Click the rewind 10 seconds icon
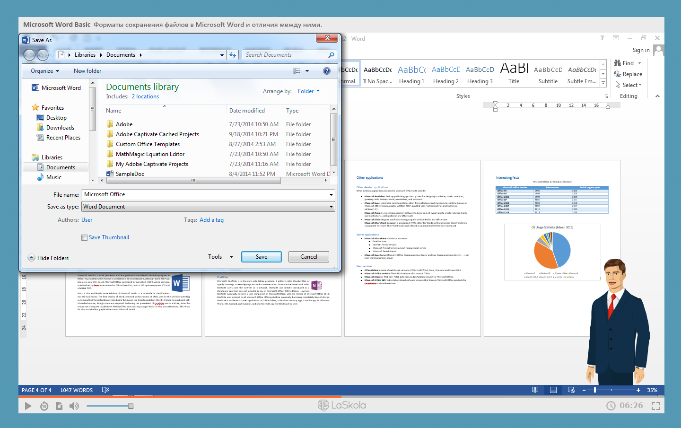681x428 pixels. 44,406
